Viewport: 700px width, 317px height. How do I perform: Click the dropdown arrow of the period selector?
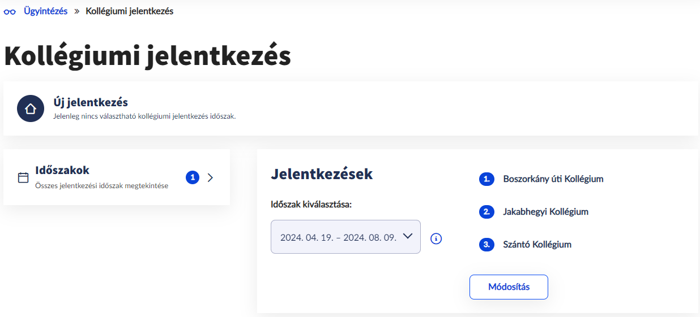[x=407, y=237]
